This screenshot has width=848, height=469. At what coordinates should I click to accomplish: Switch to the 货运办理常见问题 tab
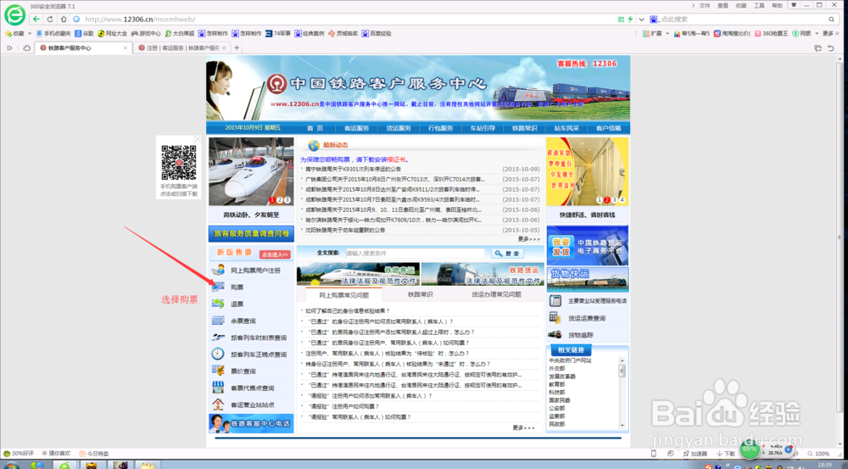pyautogui.click(x=496, y=294)
